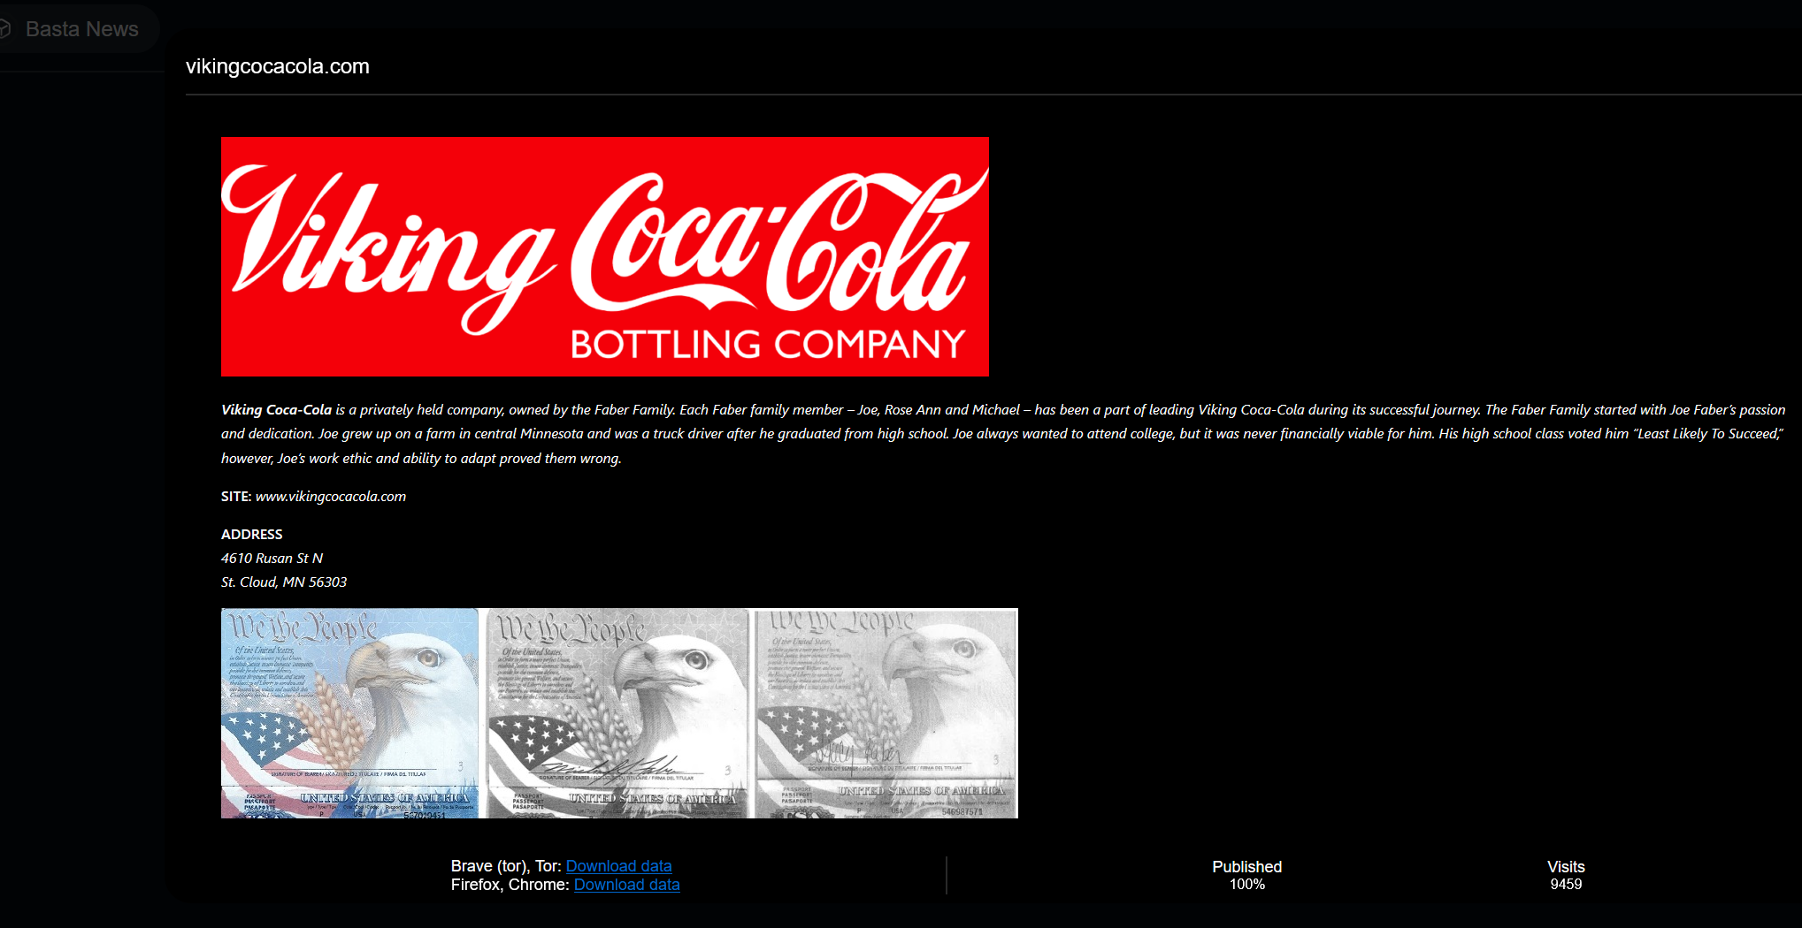Open the Basta News site title

[x=81, y=29]
